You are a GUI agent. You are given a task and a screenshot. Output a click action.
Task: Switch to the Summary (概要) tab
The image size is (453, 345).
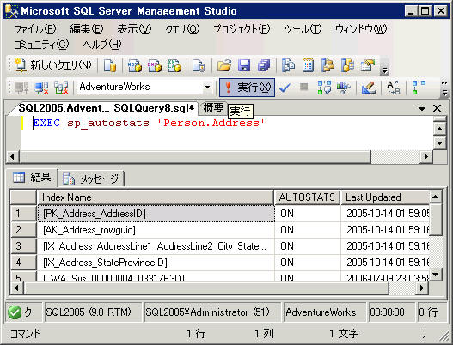(213, 108)
